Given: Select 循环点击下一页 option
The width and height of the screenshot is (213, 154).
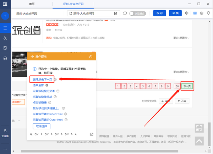Looking at the screenshot, I should [x=43, y=79].
